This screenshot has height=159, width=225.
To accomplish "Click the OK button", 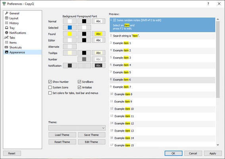I will 173,153.
